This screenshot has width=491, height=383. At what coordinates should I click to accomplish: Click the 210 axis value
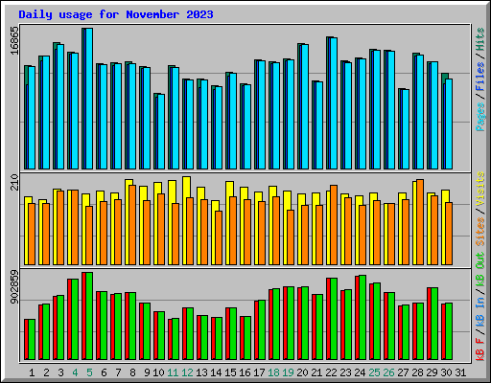[14, 182]
